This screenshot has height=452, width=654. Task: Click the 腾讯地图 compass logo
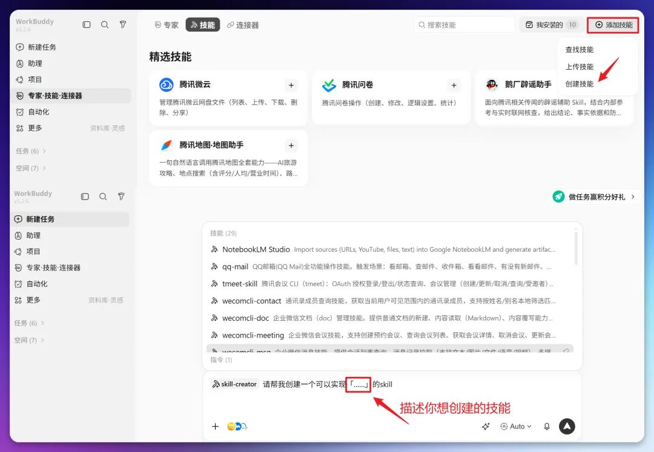point(167,145)
